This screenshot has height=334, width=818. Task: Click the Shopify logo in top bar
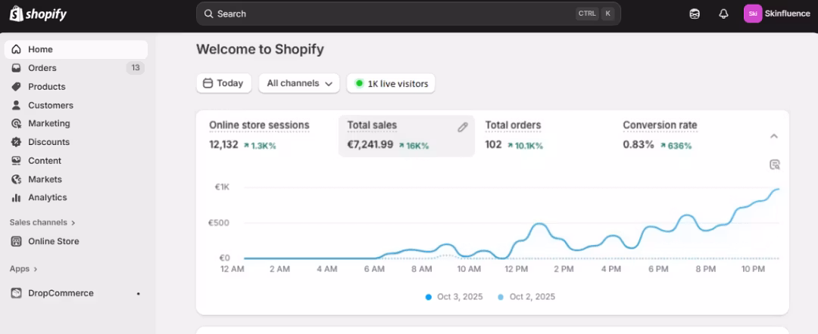click(38, 14)
